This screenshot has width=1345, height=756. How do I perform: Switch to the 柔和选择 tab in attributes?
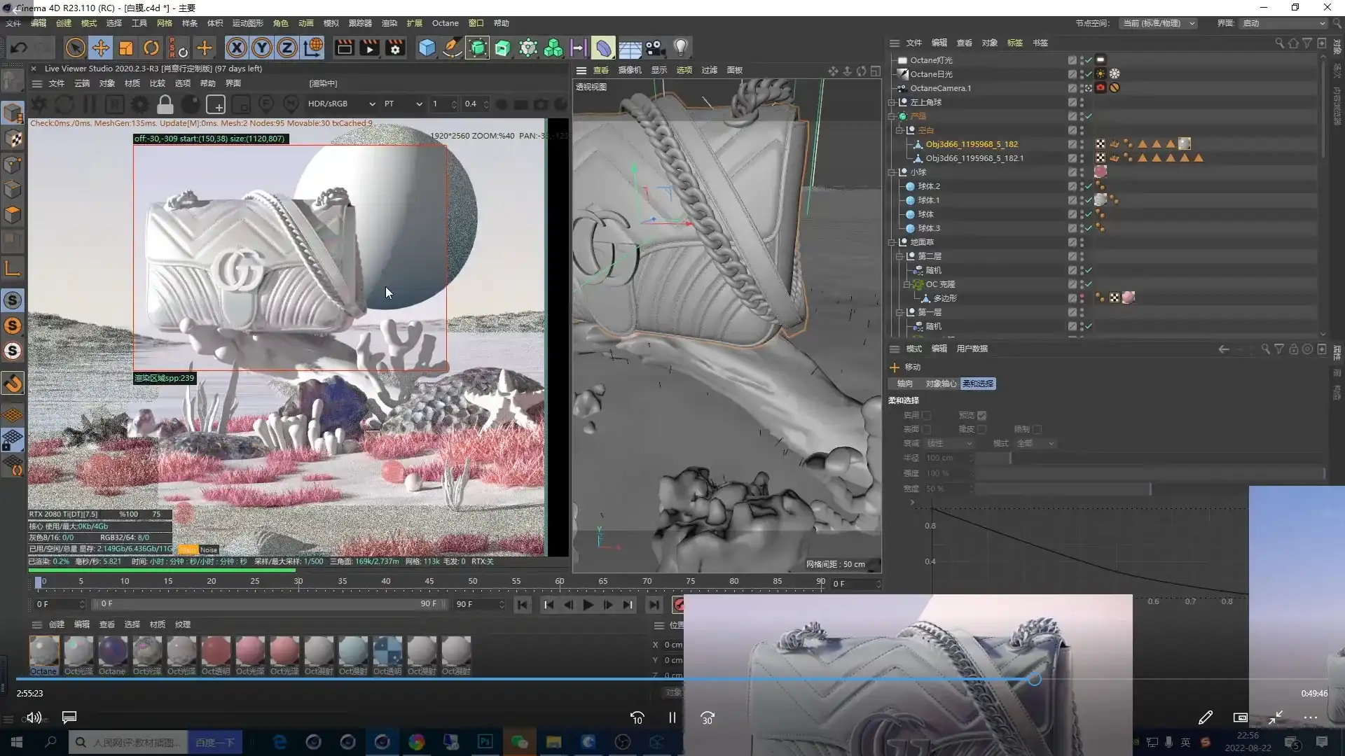978,384
